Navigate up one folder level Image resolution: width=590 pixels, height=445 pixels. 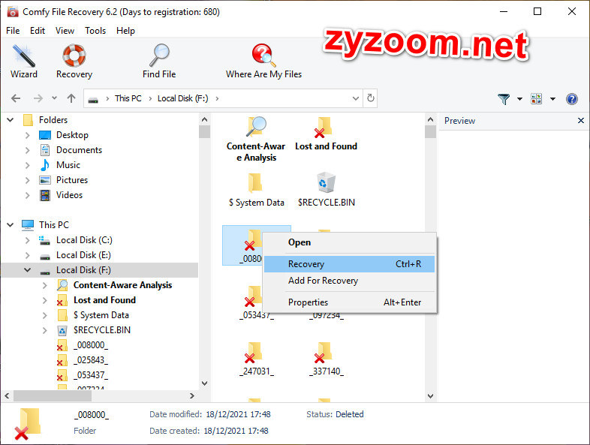71,98
